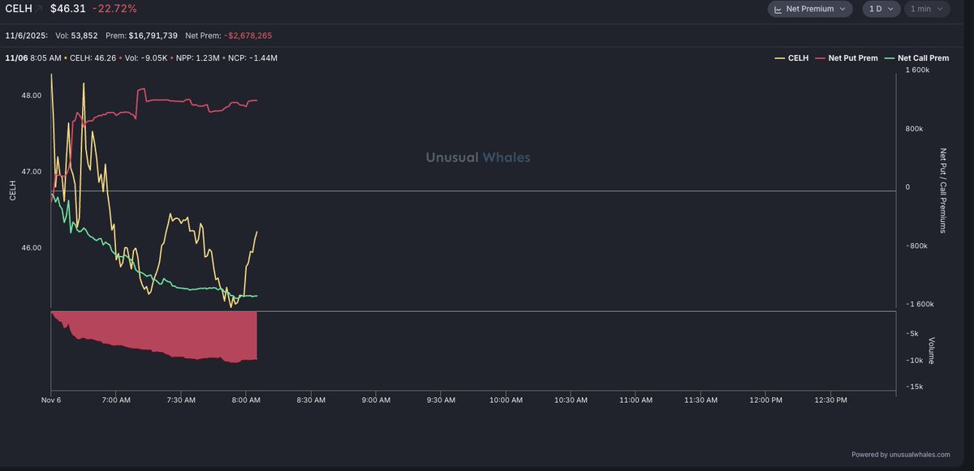Hide the Net Put Prem series label

(x=853, y=58)
